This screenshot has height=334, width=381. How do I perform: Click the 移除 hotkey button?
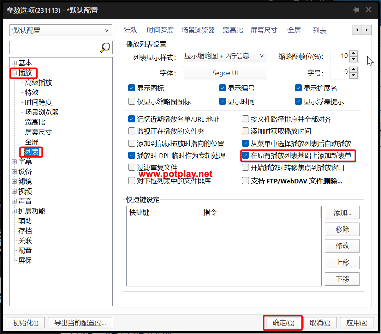[x=343, y=229]
